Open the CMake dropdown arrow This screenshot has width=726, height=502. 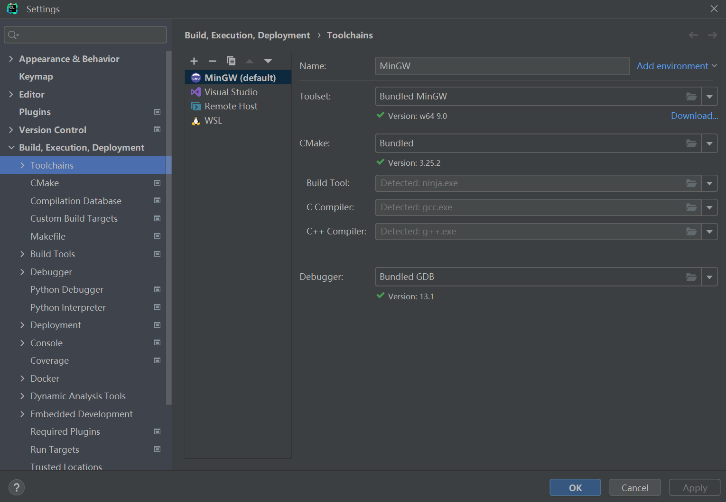pyautogui.click(x=710, y=143)
